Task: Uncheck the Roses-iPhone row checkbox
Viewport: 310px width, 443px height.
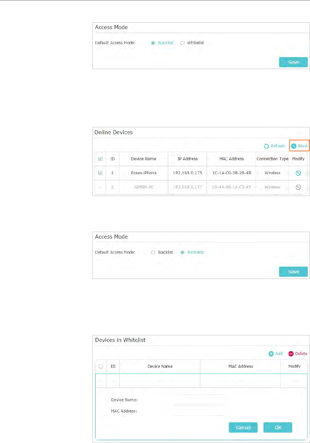Action: 100,173
